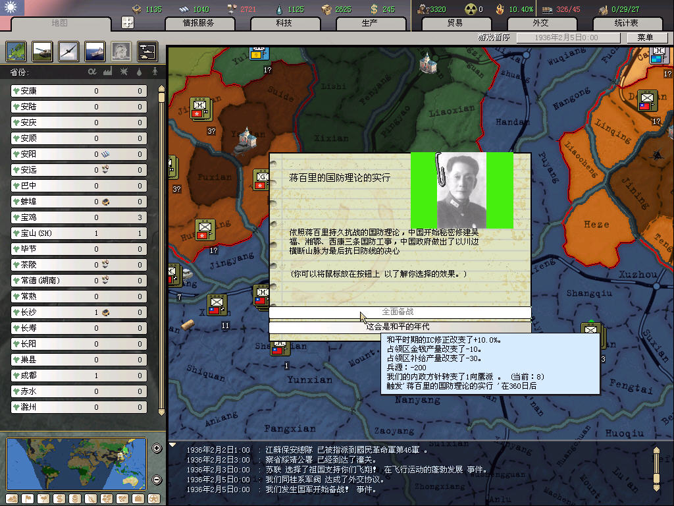This screenshot has height=506, width=674.
Task: Zoom out on the minimap
Action: [157, 480]
